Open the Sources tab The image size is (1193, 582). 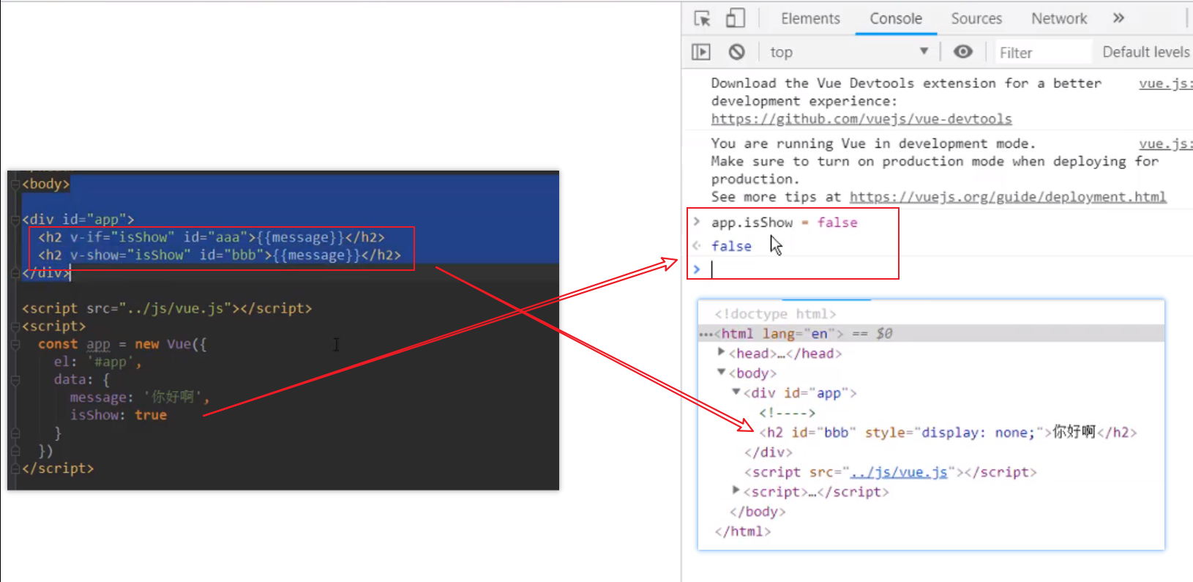coord(976,18)
